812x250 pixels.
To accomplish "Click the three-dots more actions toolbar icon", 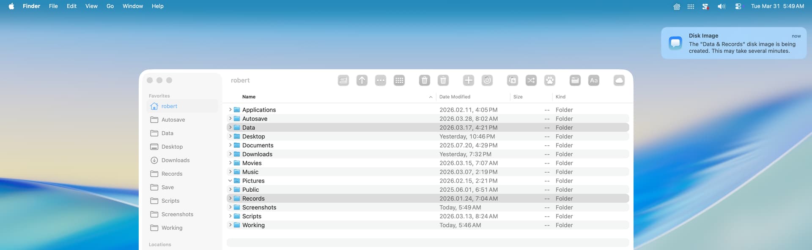I will click(x=381, y=80).
